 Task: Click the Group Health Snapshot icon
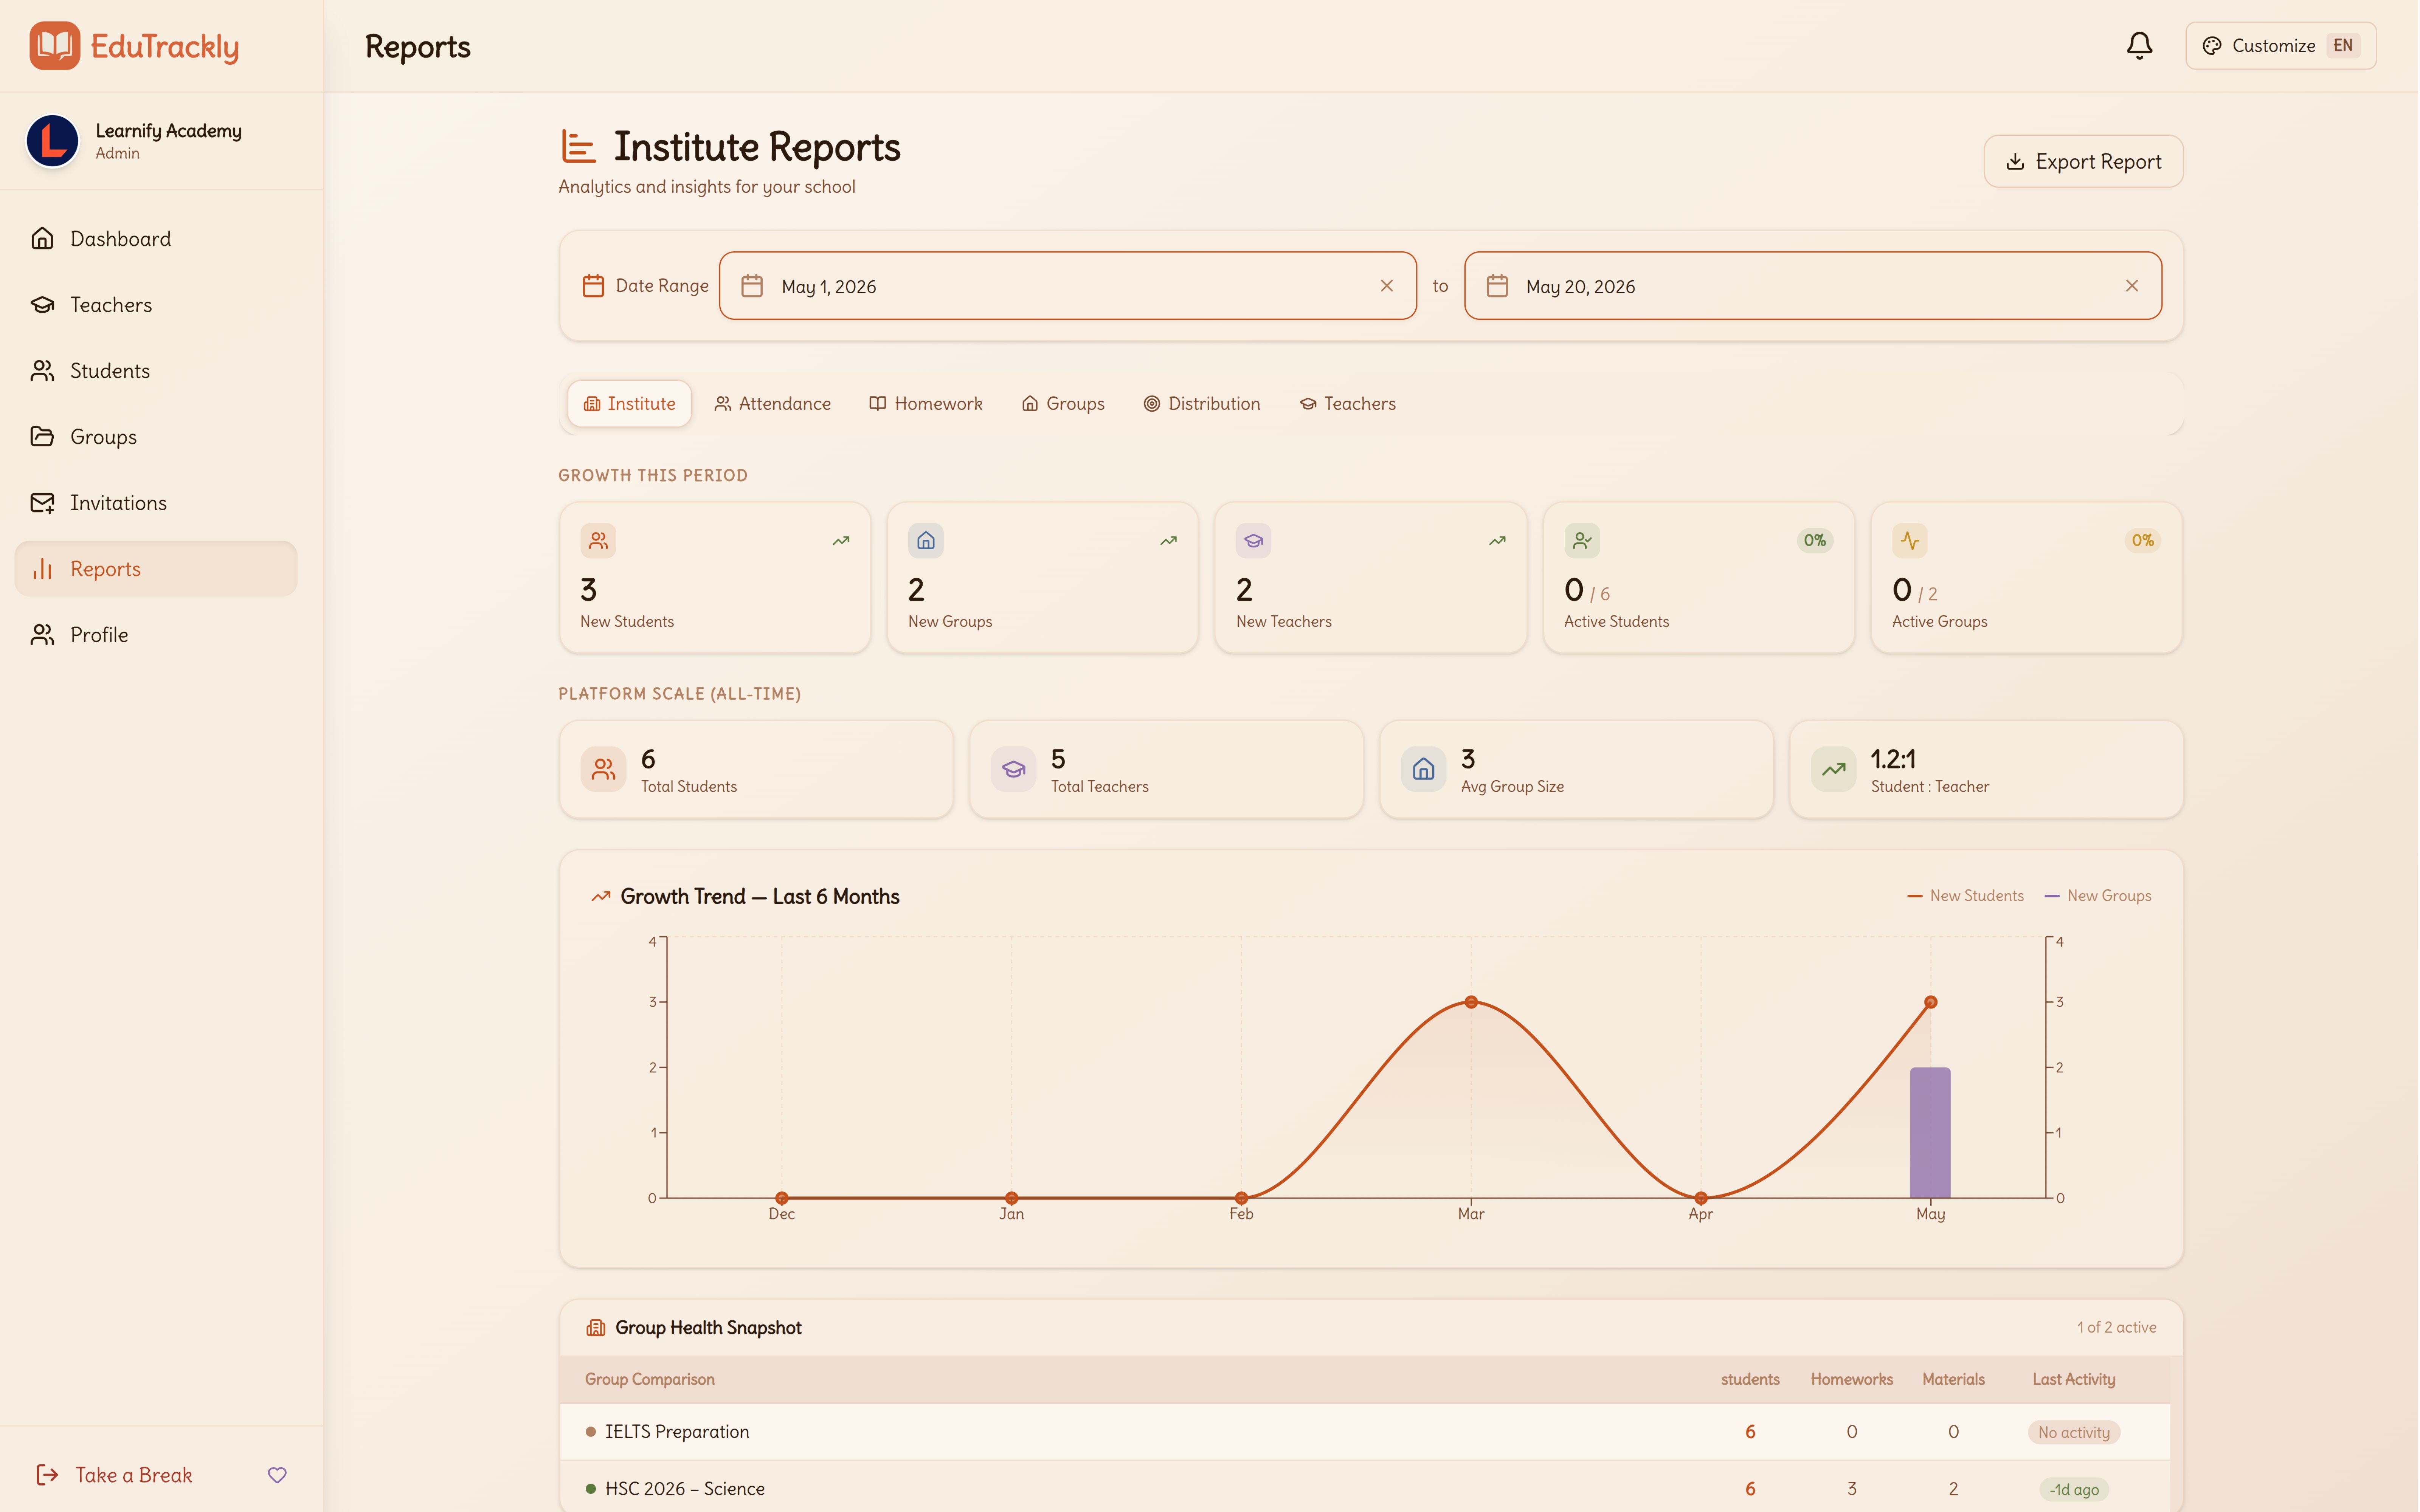coord(596,1328)
